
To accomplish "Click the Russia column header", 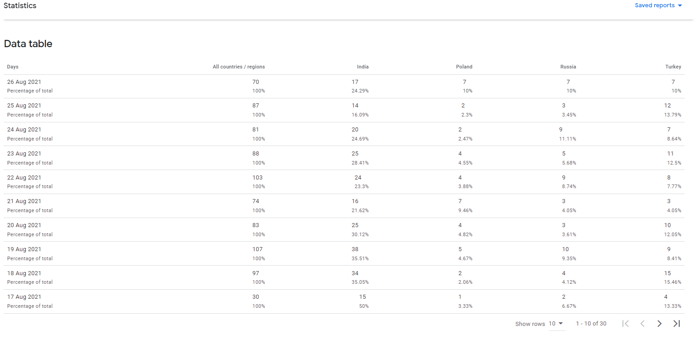I will [568, 67].
